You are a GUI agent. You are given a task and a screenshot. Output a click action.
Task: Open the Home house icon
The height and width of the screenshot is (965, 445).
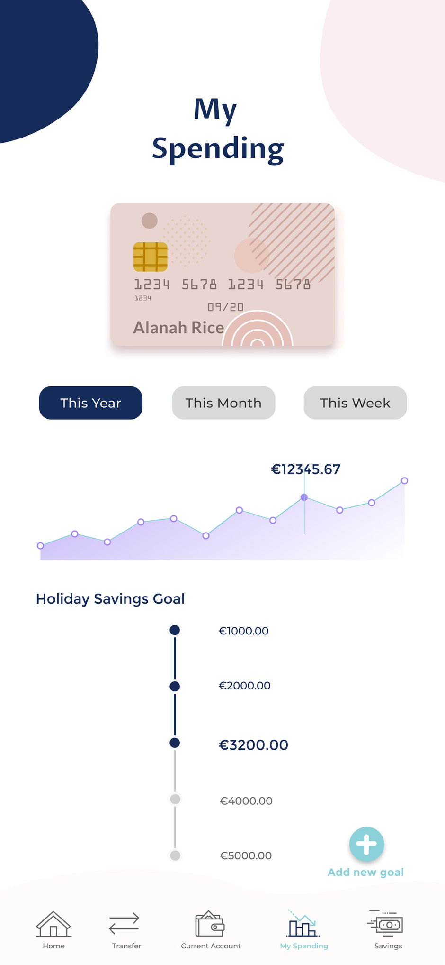pyautogui.click(x=53, y=925)
